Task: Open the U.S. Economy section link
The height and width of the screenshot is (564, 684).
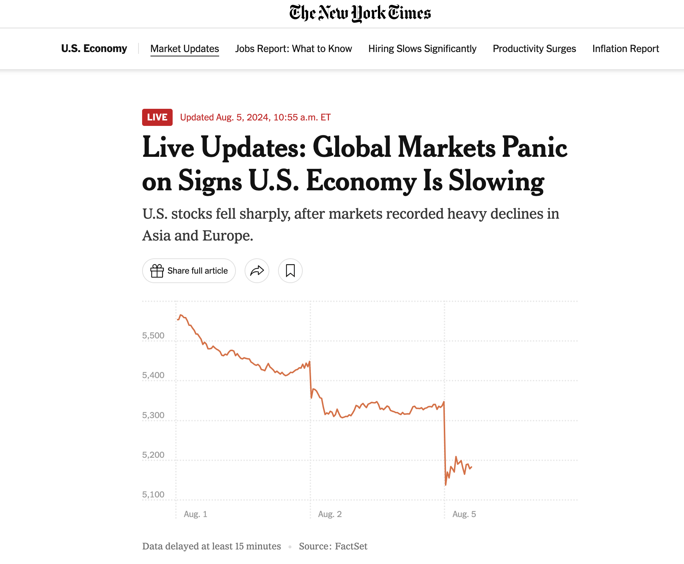Action: (94, 48)
